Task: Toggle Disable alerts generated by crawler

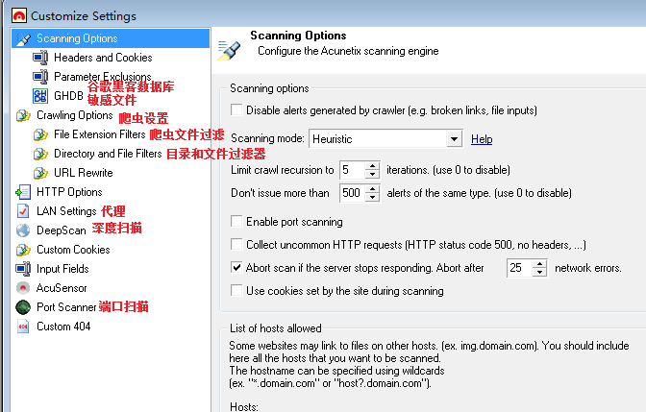Action: [x=236, y=109]
